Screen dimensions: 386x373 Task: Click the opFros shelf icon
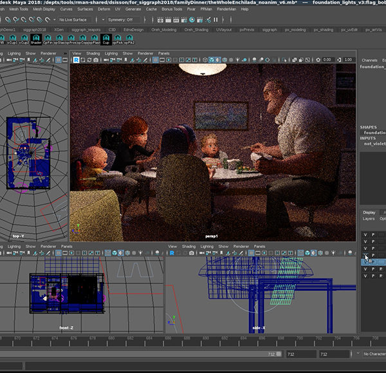(71, 39)
